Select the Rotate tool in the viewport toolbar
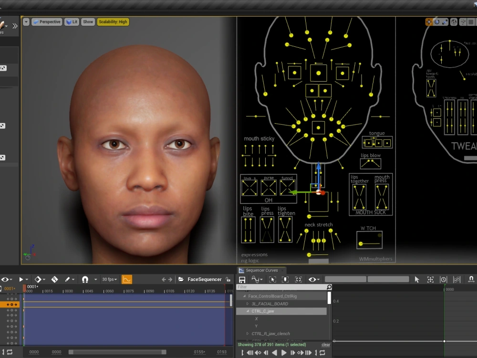 437,21
